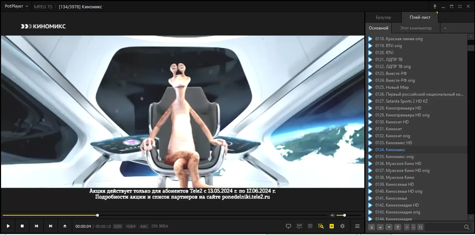
Task: Move selected item to playlist top
Action: point(372,227)
